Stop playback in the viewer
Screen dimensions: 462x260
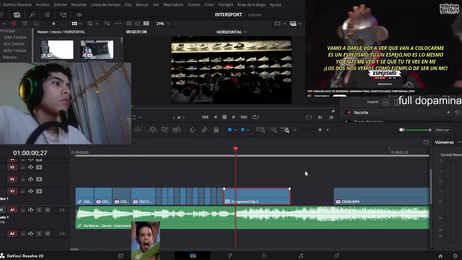coord(225,117)
